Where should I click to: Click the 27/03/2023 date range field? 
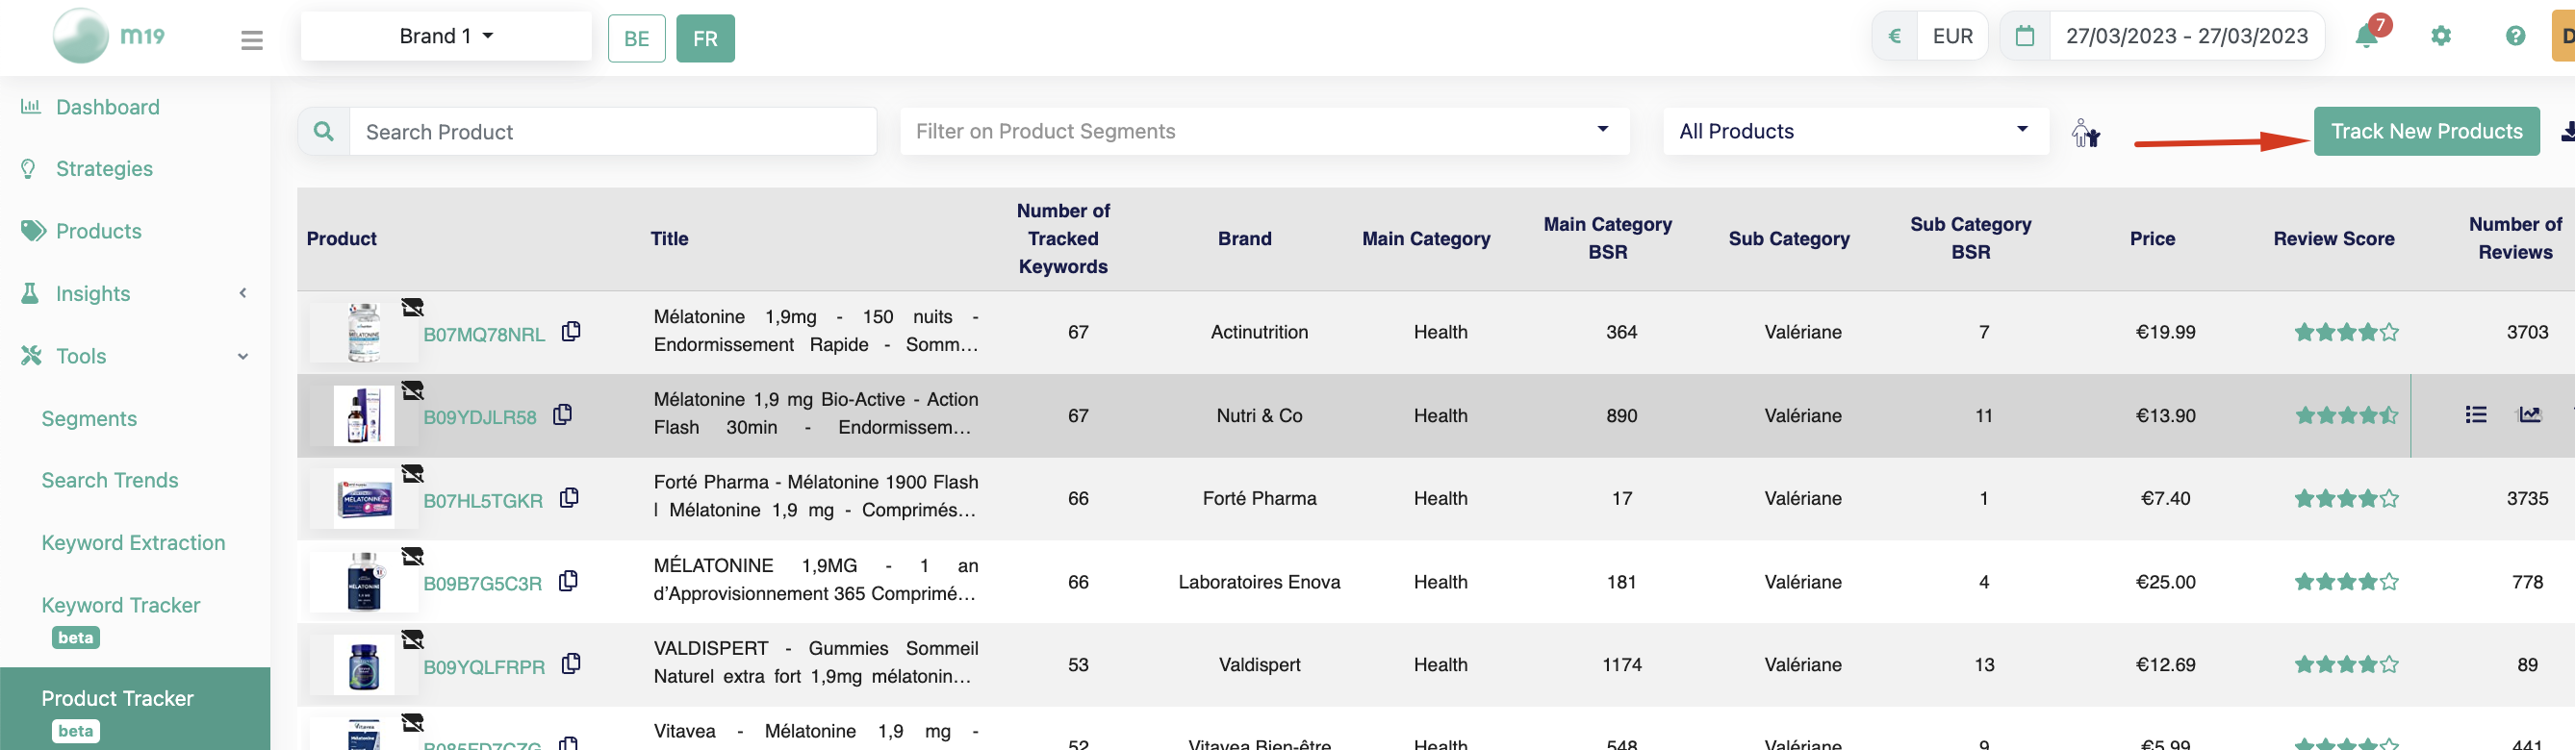tap(2186, 37)
